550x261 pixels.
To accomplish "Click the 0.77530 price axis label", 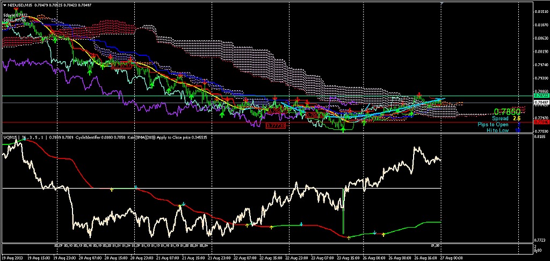I will pyautogui.click(x=540, y=132).
